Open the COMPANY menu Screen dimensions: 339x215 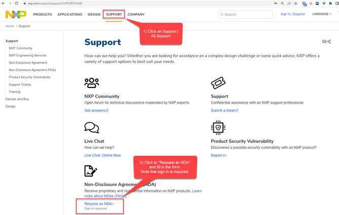coord(136,15)
